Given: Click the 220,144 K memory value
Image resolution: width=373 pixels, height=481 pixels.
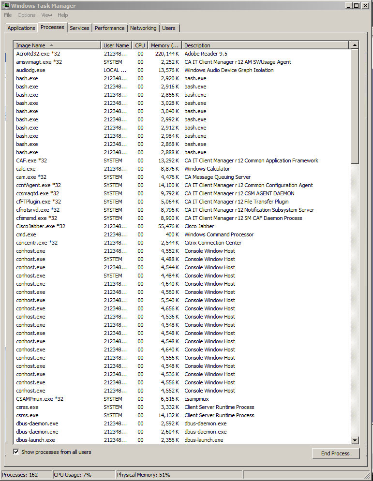Looking at the screenshot, I should point(167,54).
